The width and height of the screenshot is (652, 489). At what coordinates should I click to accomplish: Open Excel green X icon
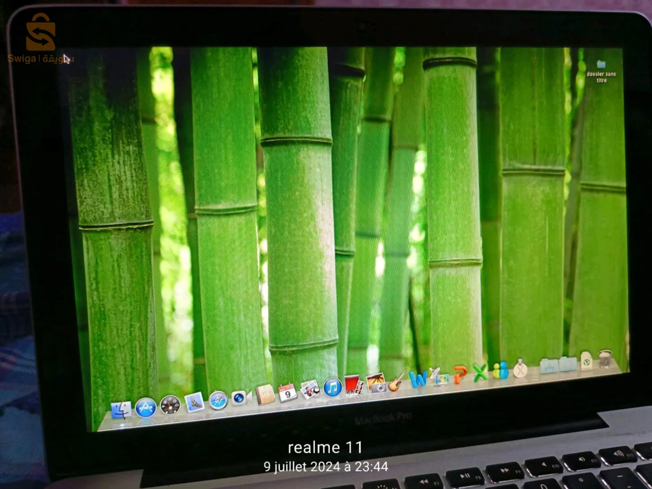(x=480, y=372)
